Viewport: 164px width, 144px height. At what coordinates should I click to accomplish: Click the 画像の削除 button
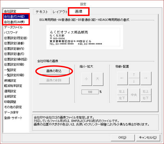pos(54,80)
